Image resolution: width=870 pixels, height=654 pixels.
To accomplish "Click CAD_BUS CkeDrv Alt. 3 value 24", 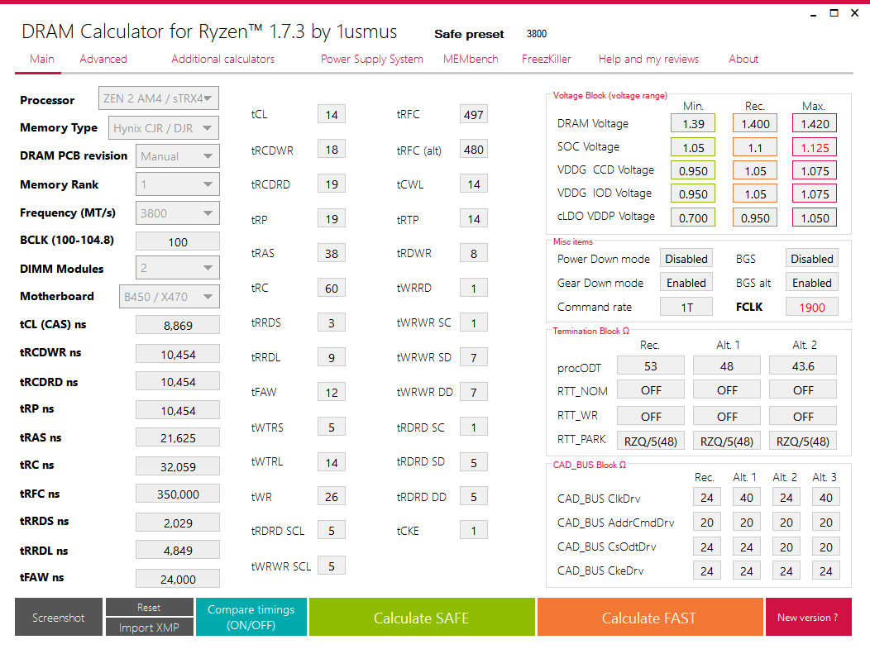I will 825,570.
